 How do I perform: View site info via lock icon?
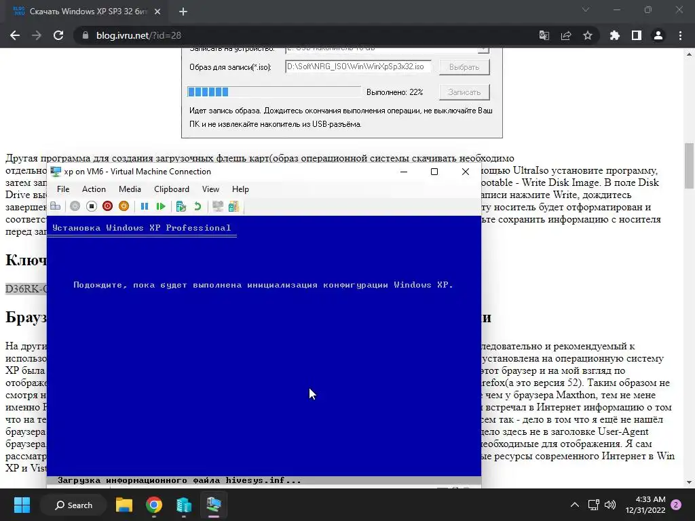86,35
